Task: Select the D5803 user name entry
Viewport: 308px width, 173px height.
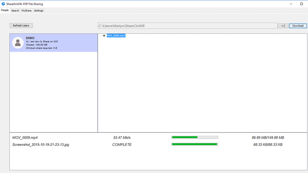Action: [x=30, y=38]
